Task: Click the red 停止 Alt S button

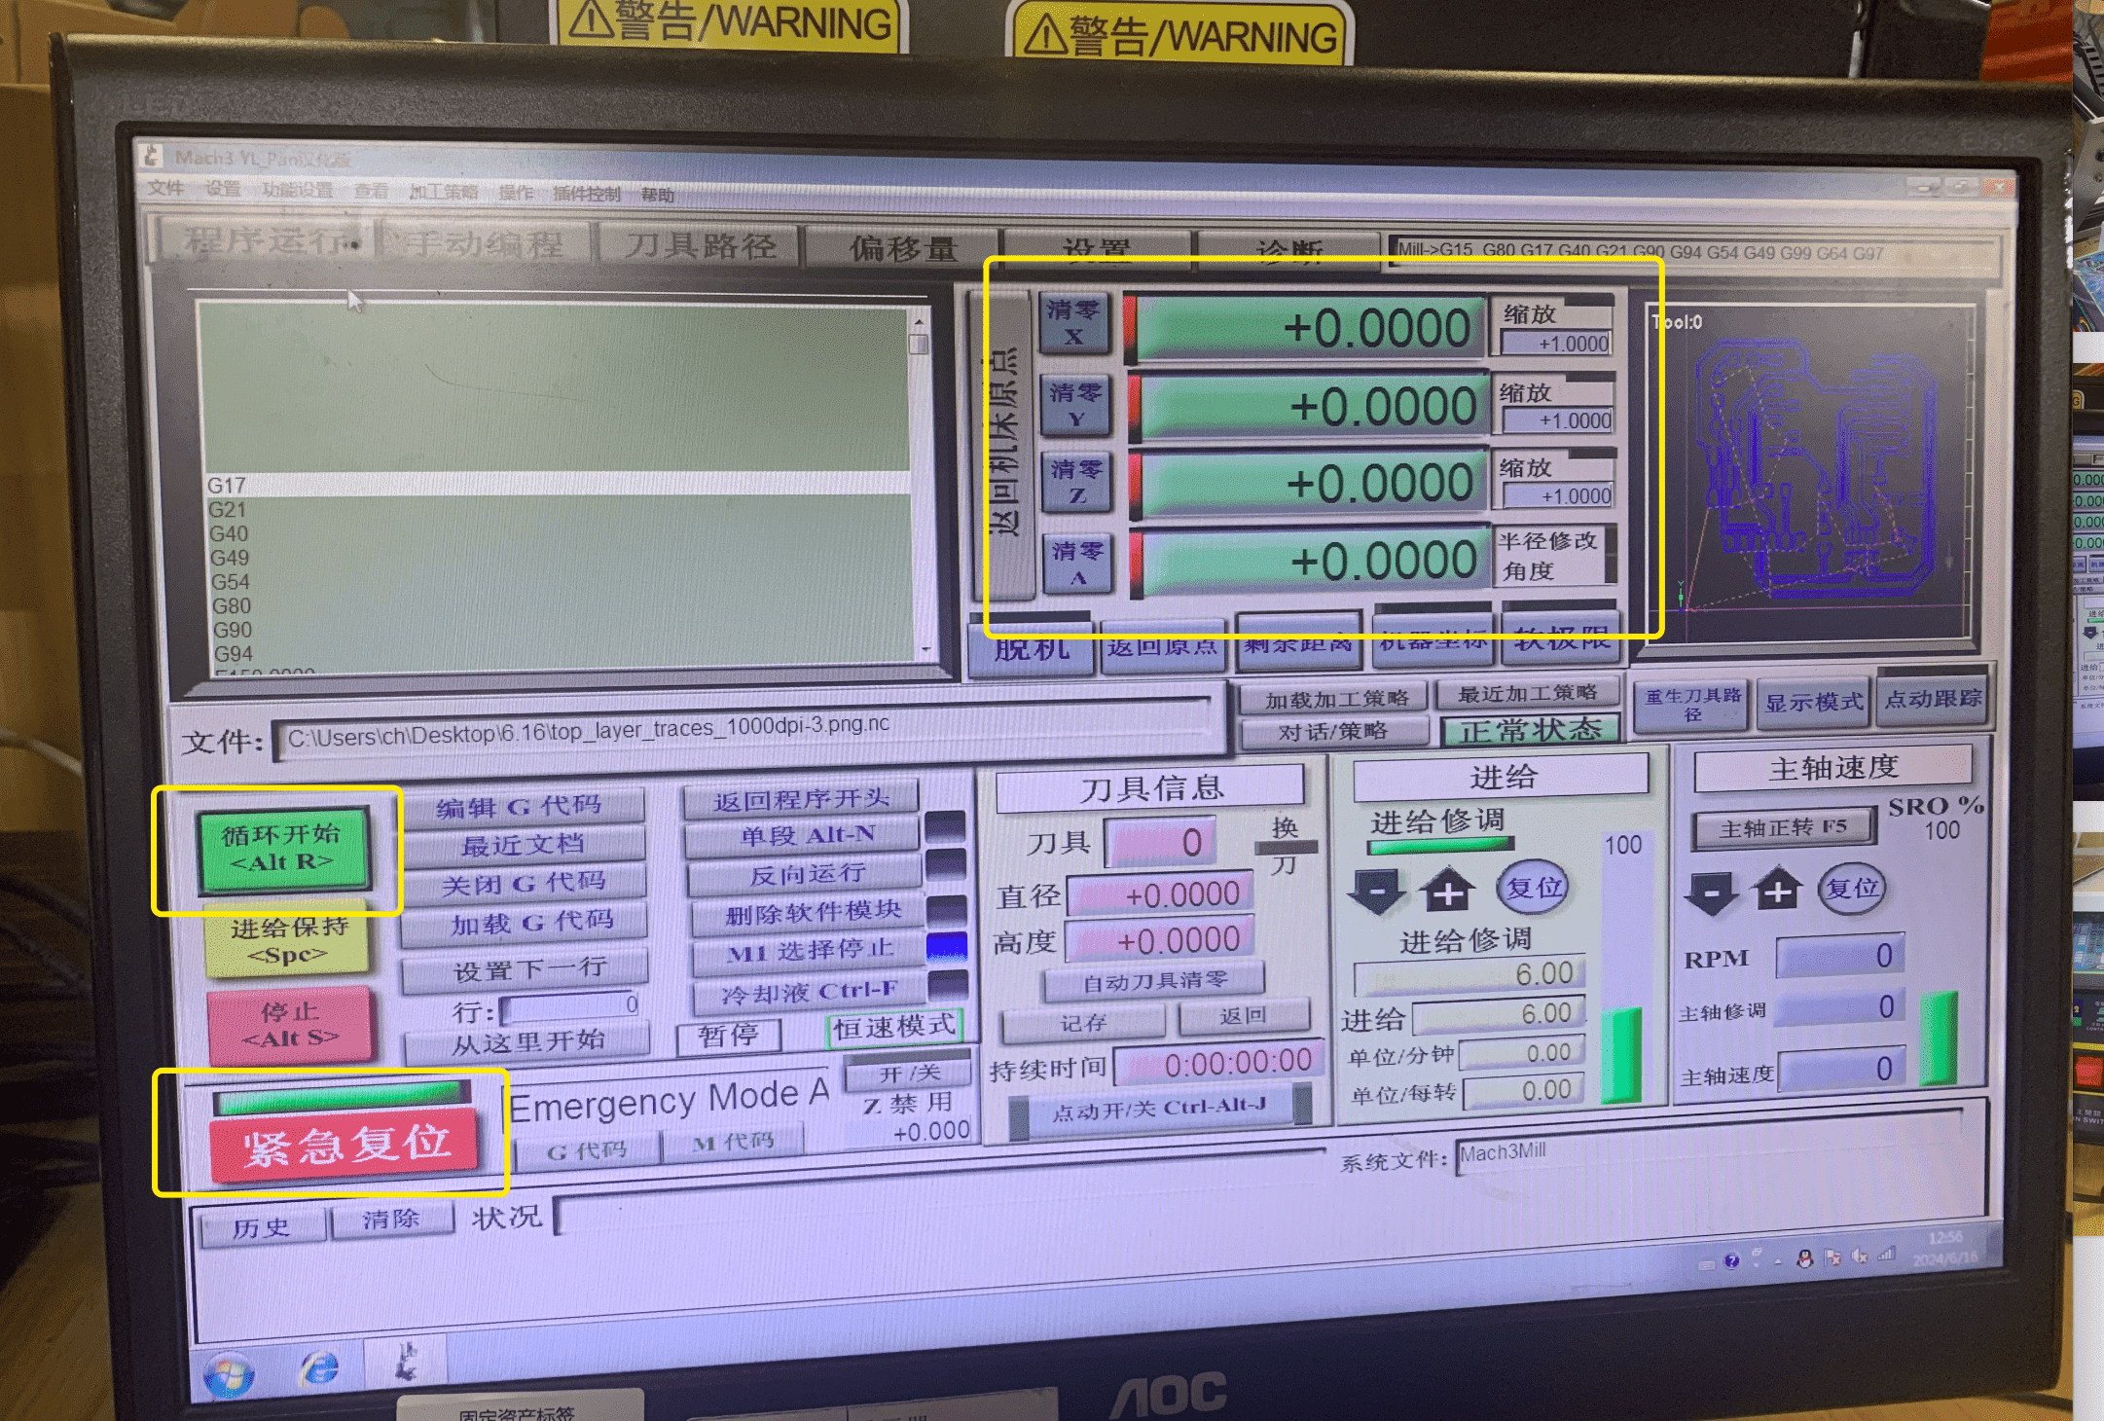Action: point(290,1024)
